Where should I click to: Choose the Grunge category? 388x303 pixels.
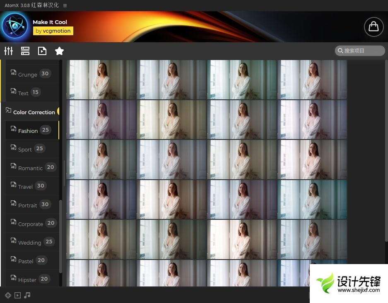click(x=27, y=75)
